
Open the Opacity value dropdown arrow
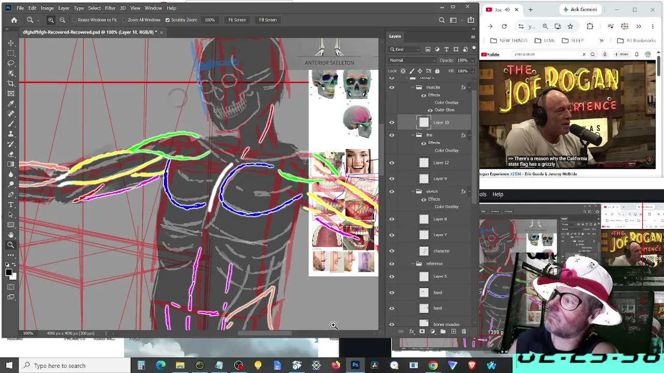click(x=472, y=60)
